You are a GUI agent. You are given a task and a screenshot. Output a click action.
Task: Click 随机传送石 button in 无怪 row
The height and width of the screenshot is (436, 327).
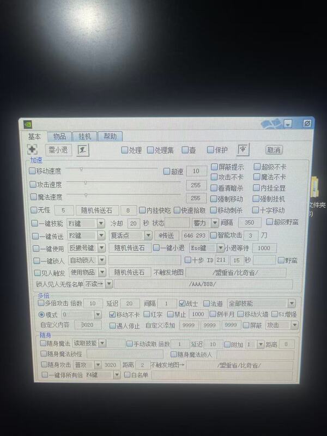click(97, 210)
